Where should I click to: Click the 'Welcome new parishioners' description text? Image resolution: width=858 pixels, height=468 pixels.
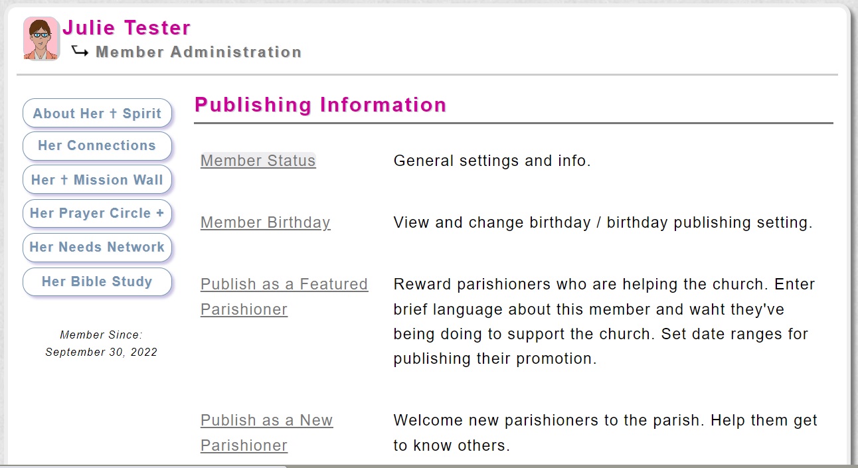(606, 433)
